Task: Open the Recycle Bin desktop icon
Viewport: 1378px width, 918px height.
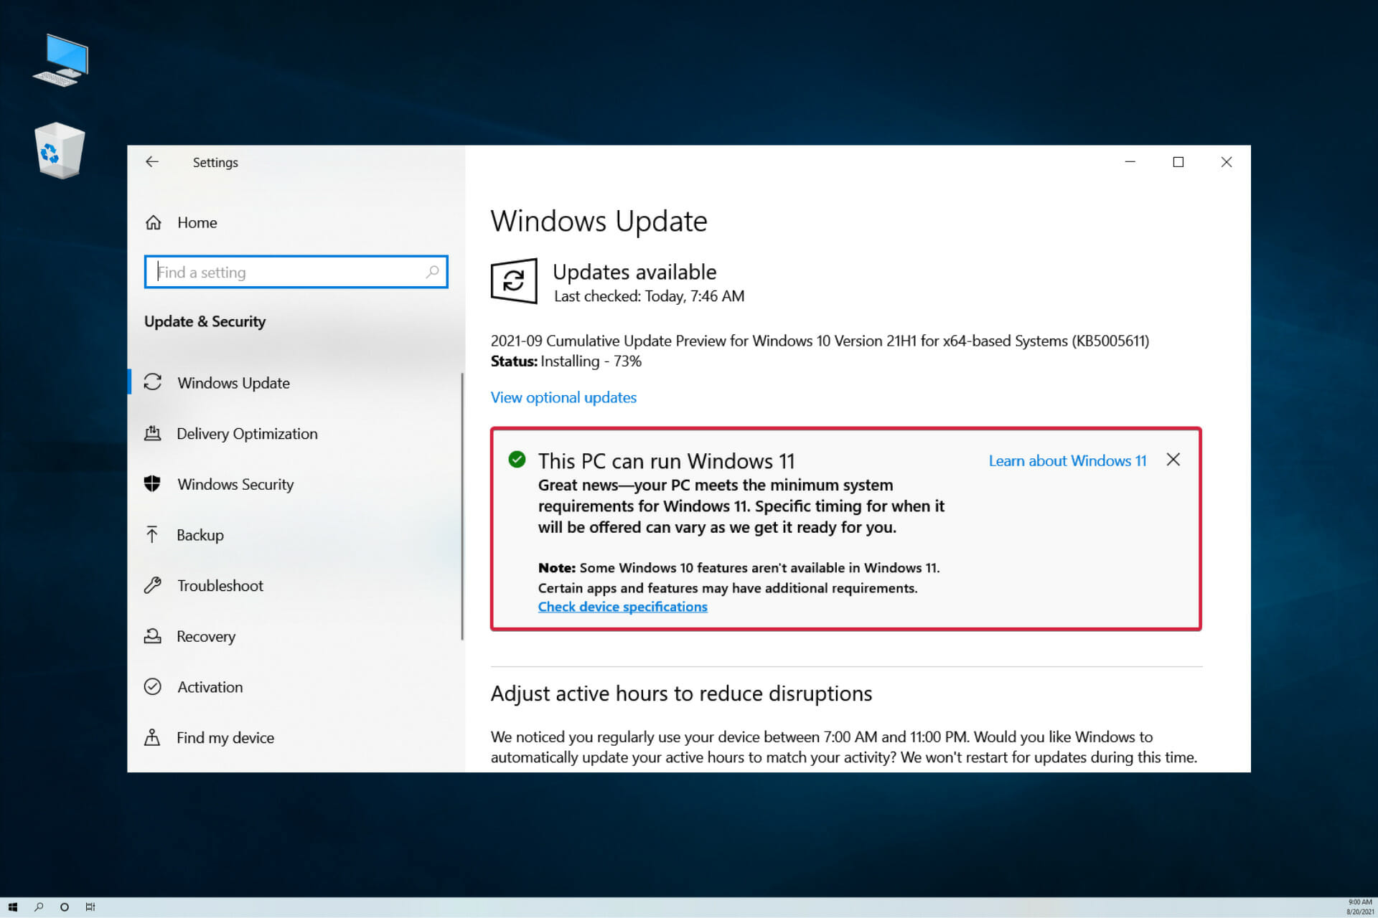Action: [x=60, y=151]
